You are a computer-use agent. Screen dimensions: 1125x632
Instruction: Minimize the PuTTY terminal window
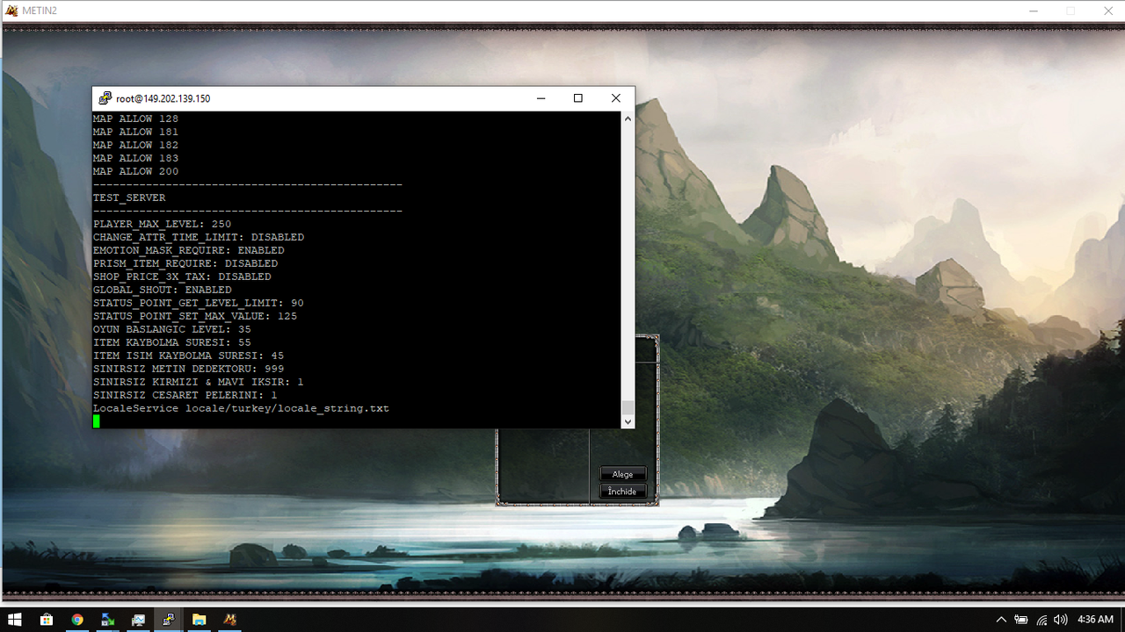pyautogui.click(x=540, y=98)
